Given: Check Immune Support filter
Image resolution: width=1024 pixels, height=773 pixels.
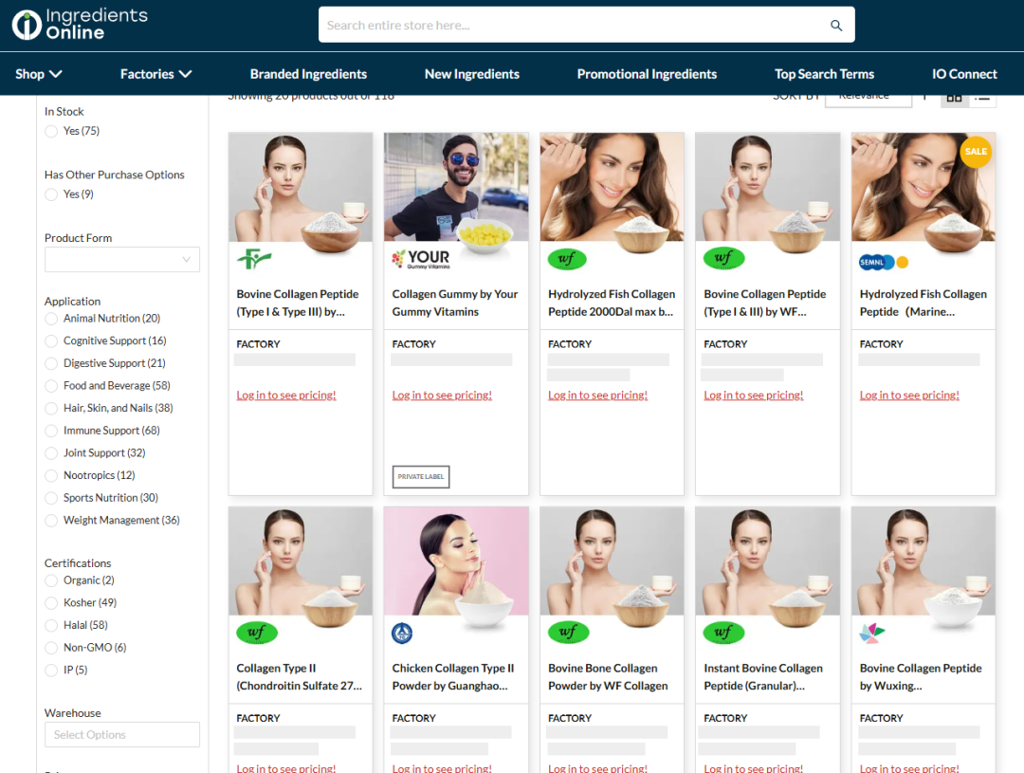Looking at the screenshot, I should (x=51, y=431).
